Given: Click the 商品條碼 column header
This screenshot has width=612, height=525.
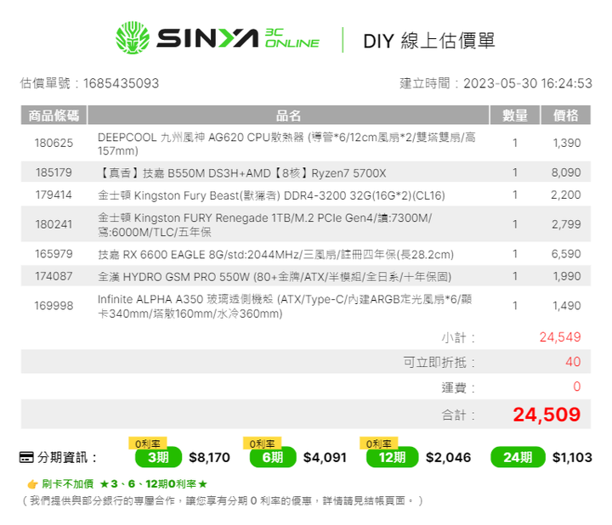Looking at the screenshot, I should coord(54,116).
